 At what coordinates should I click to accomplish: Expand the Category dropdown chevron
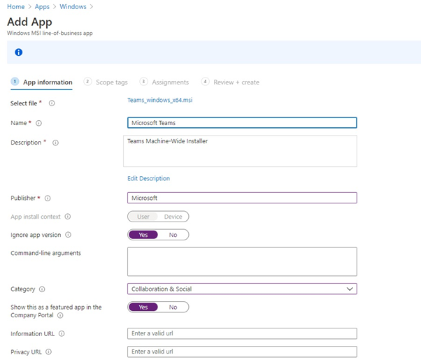pyautogui.click(x=349, y=289)
